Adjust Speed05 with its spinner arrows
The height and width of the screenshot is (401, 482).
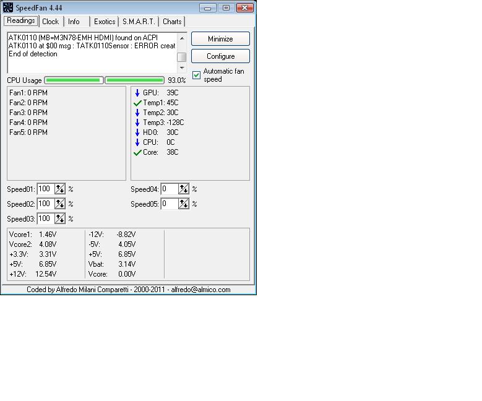184,204
